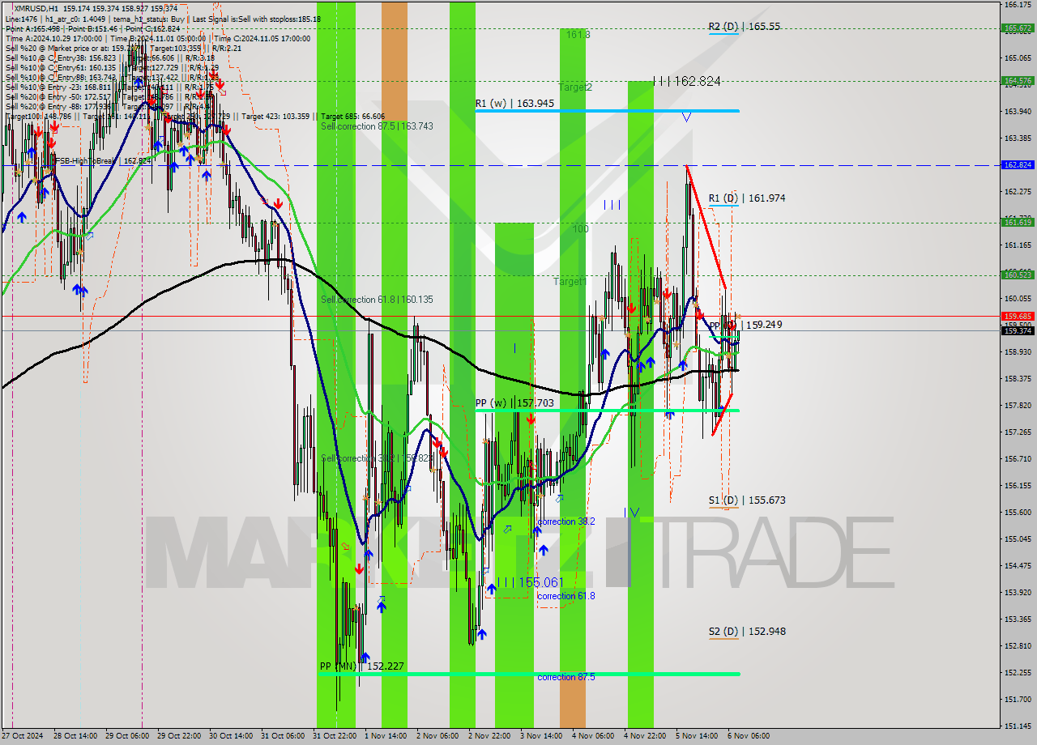Click the blue 'V' marker near 155.600 level
The width and height of the screenshot is (1037, 745).
(x=634, y=512)
